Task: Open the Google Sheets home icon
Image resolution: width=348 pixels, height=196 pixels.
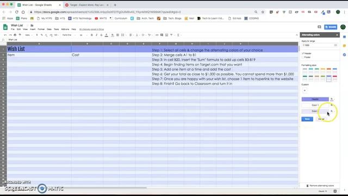Action: (5, 27)
